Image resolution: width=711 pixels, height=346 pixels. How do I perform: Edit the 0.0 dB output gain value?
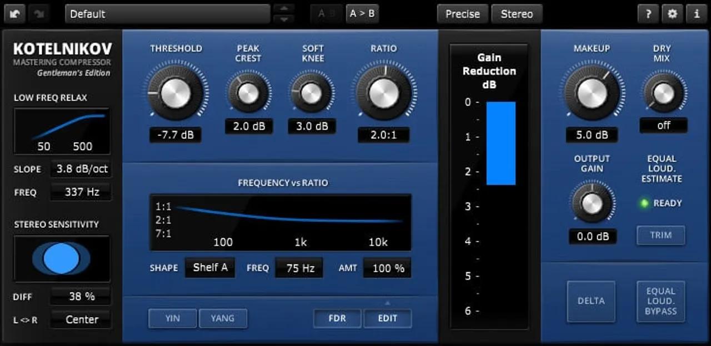coord(592,236)
